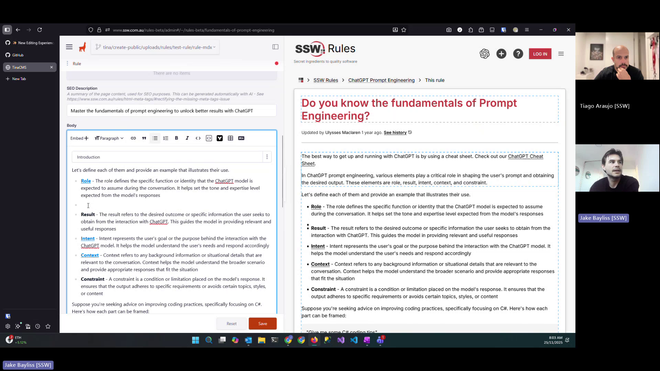
Task: Click the SEO Description text field
Action: 172,111
